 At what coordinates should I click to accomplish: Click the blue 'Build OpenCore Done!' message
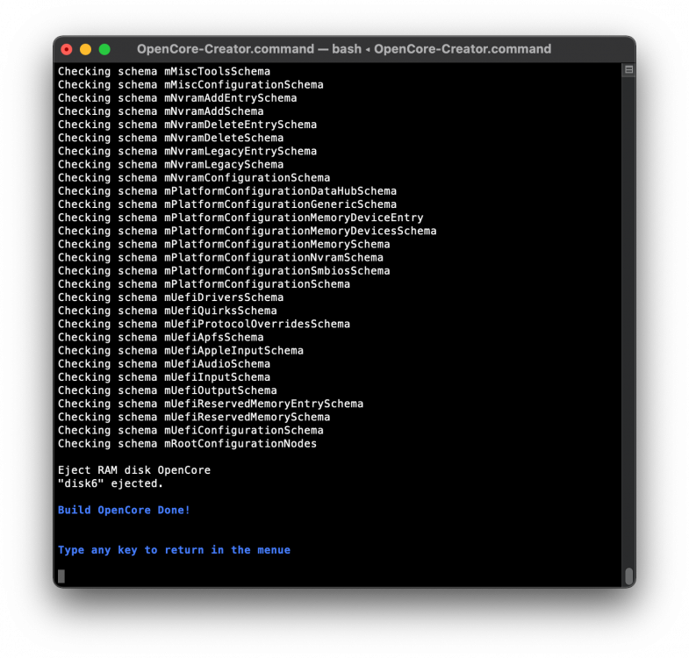click(124, 510)
